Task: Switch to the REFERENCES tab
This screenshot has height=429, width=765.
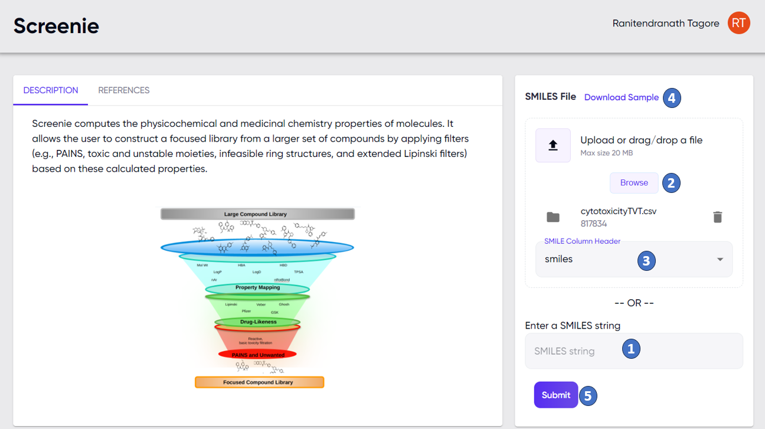Action: click(x=124, y=90)
